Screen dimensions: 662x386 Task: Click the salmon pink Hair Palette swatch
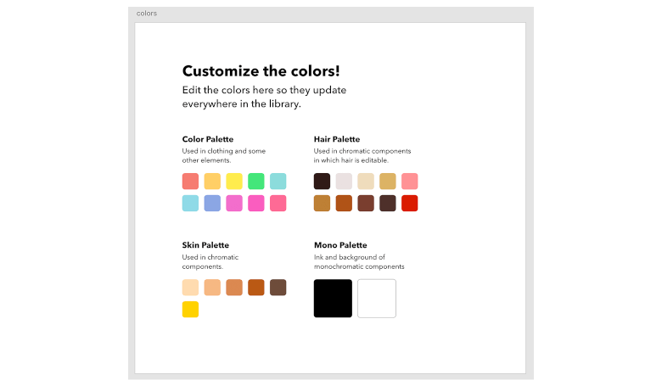(x=410, y=181)
